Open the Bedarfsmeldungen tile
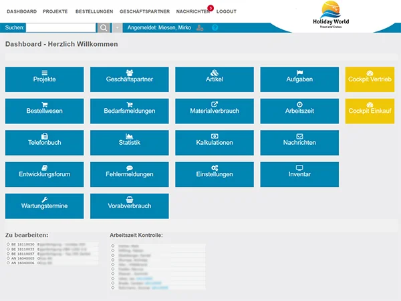The height and width of the screenshot is (301, 401). (x=130, y=111)
